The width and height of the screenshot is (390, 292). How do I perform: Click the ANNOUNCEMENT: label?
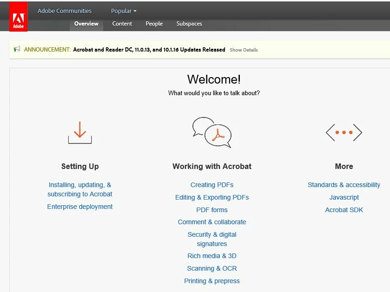tap(47, 50)
